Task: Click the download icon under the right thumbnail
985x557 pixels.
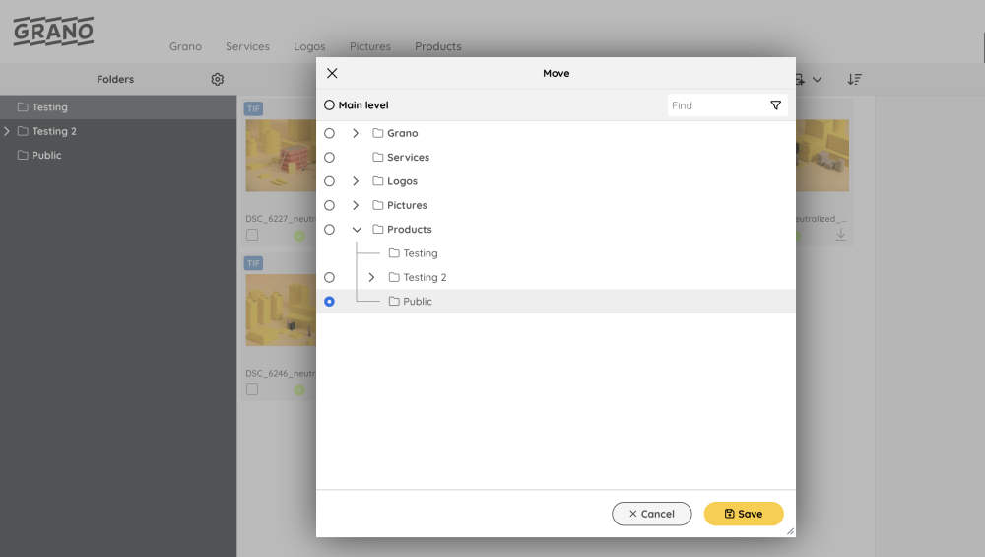Action: [840, 235]
